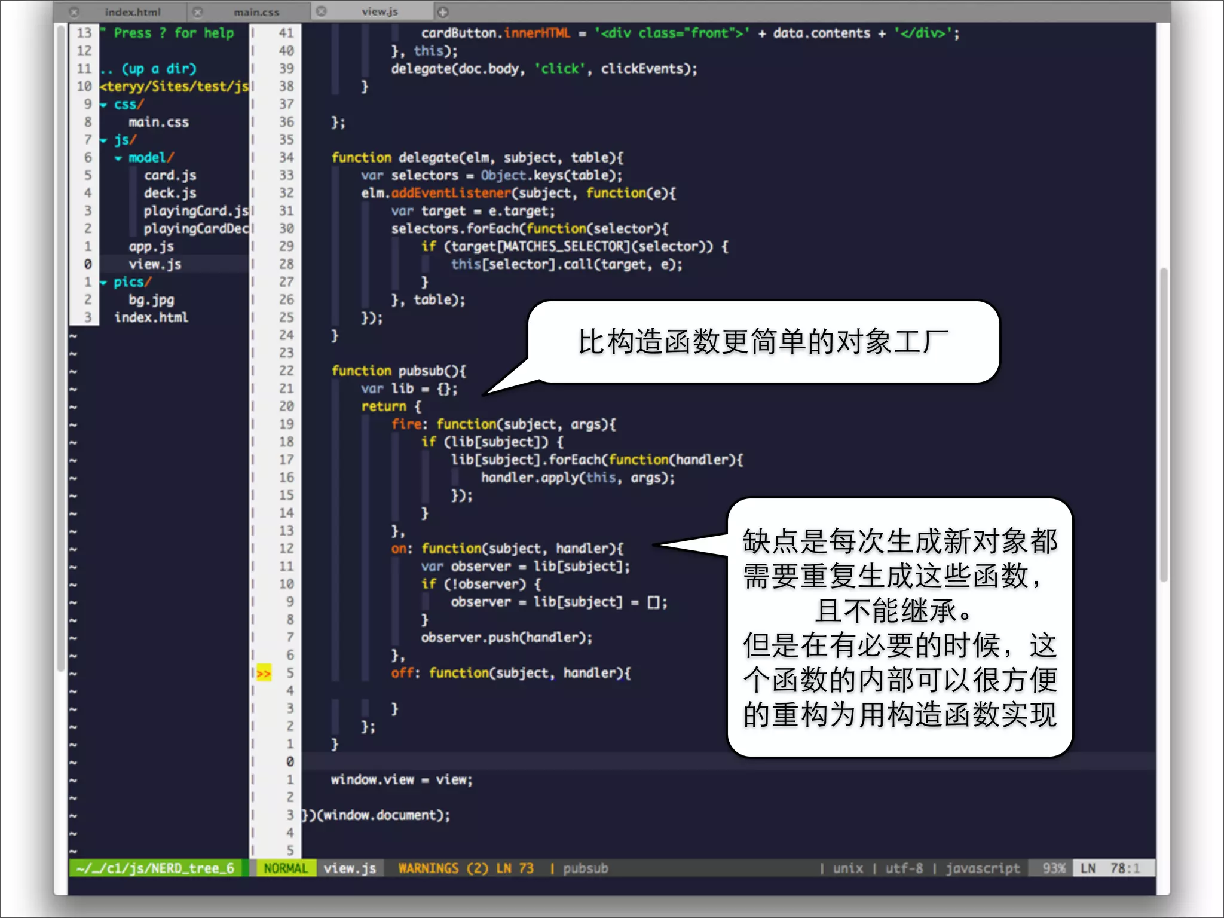Click the NERDTree pane left scrollbar
The image size is (1224, 918).
click(x=60, y=350)
